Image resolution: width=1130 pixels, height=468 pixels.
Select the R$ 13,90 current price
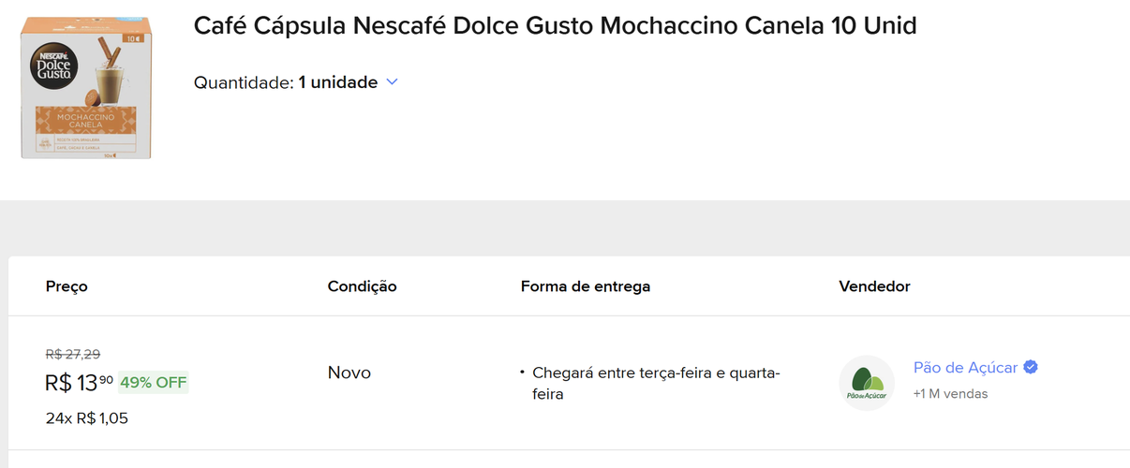(80, 382)
